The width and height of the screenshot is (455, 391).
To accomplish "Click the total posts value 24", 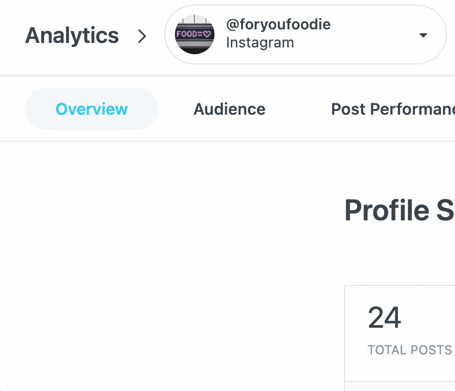I will click(x=384, y=318).
